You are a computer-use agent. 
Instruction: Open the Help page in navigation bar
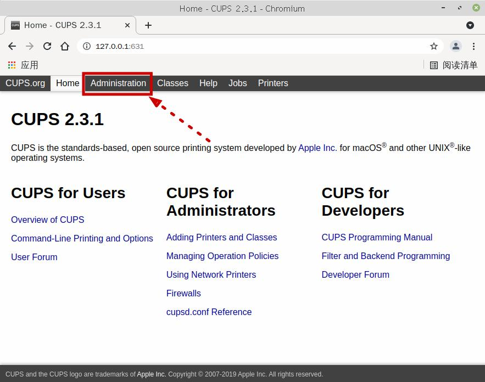click(208, 83)
